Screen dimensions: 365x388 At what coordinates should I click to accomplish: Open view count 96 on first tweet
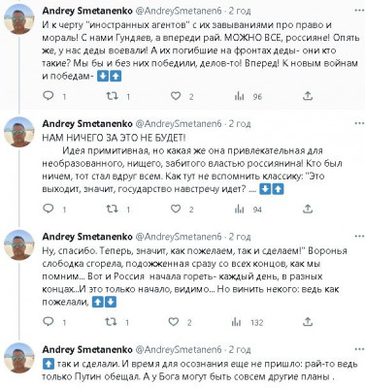248,96
